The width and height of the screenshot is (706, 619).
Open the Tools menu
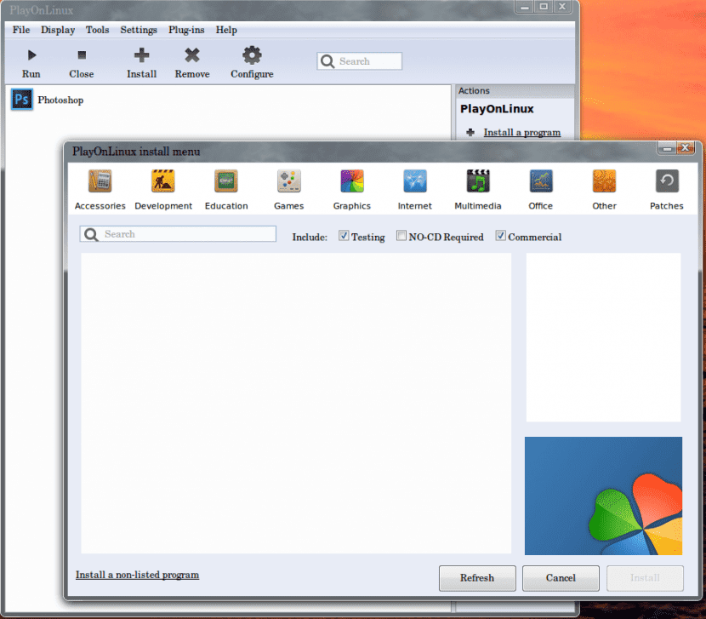tap(97, 30)
